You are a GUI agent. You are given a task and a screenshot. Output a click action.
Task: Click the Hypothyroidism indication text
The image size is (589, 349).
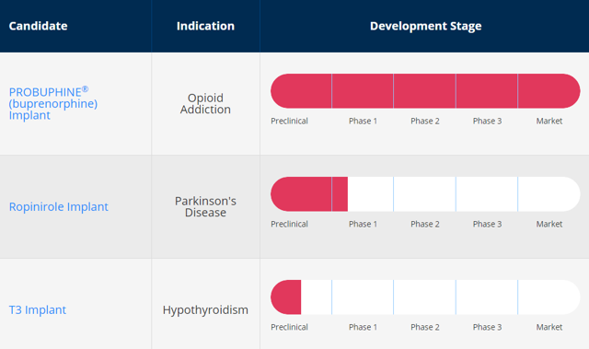(x=205, y=310)
